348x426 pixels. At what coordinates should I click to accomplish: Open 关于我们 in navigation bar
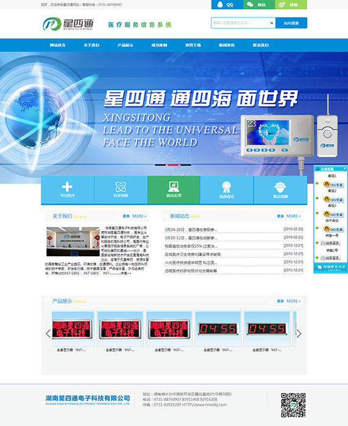(x=91, y=45)
